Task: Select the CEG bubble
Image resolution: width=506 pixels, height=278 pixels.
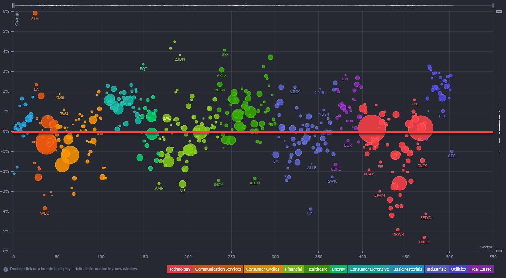Action: click(452, 151)
